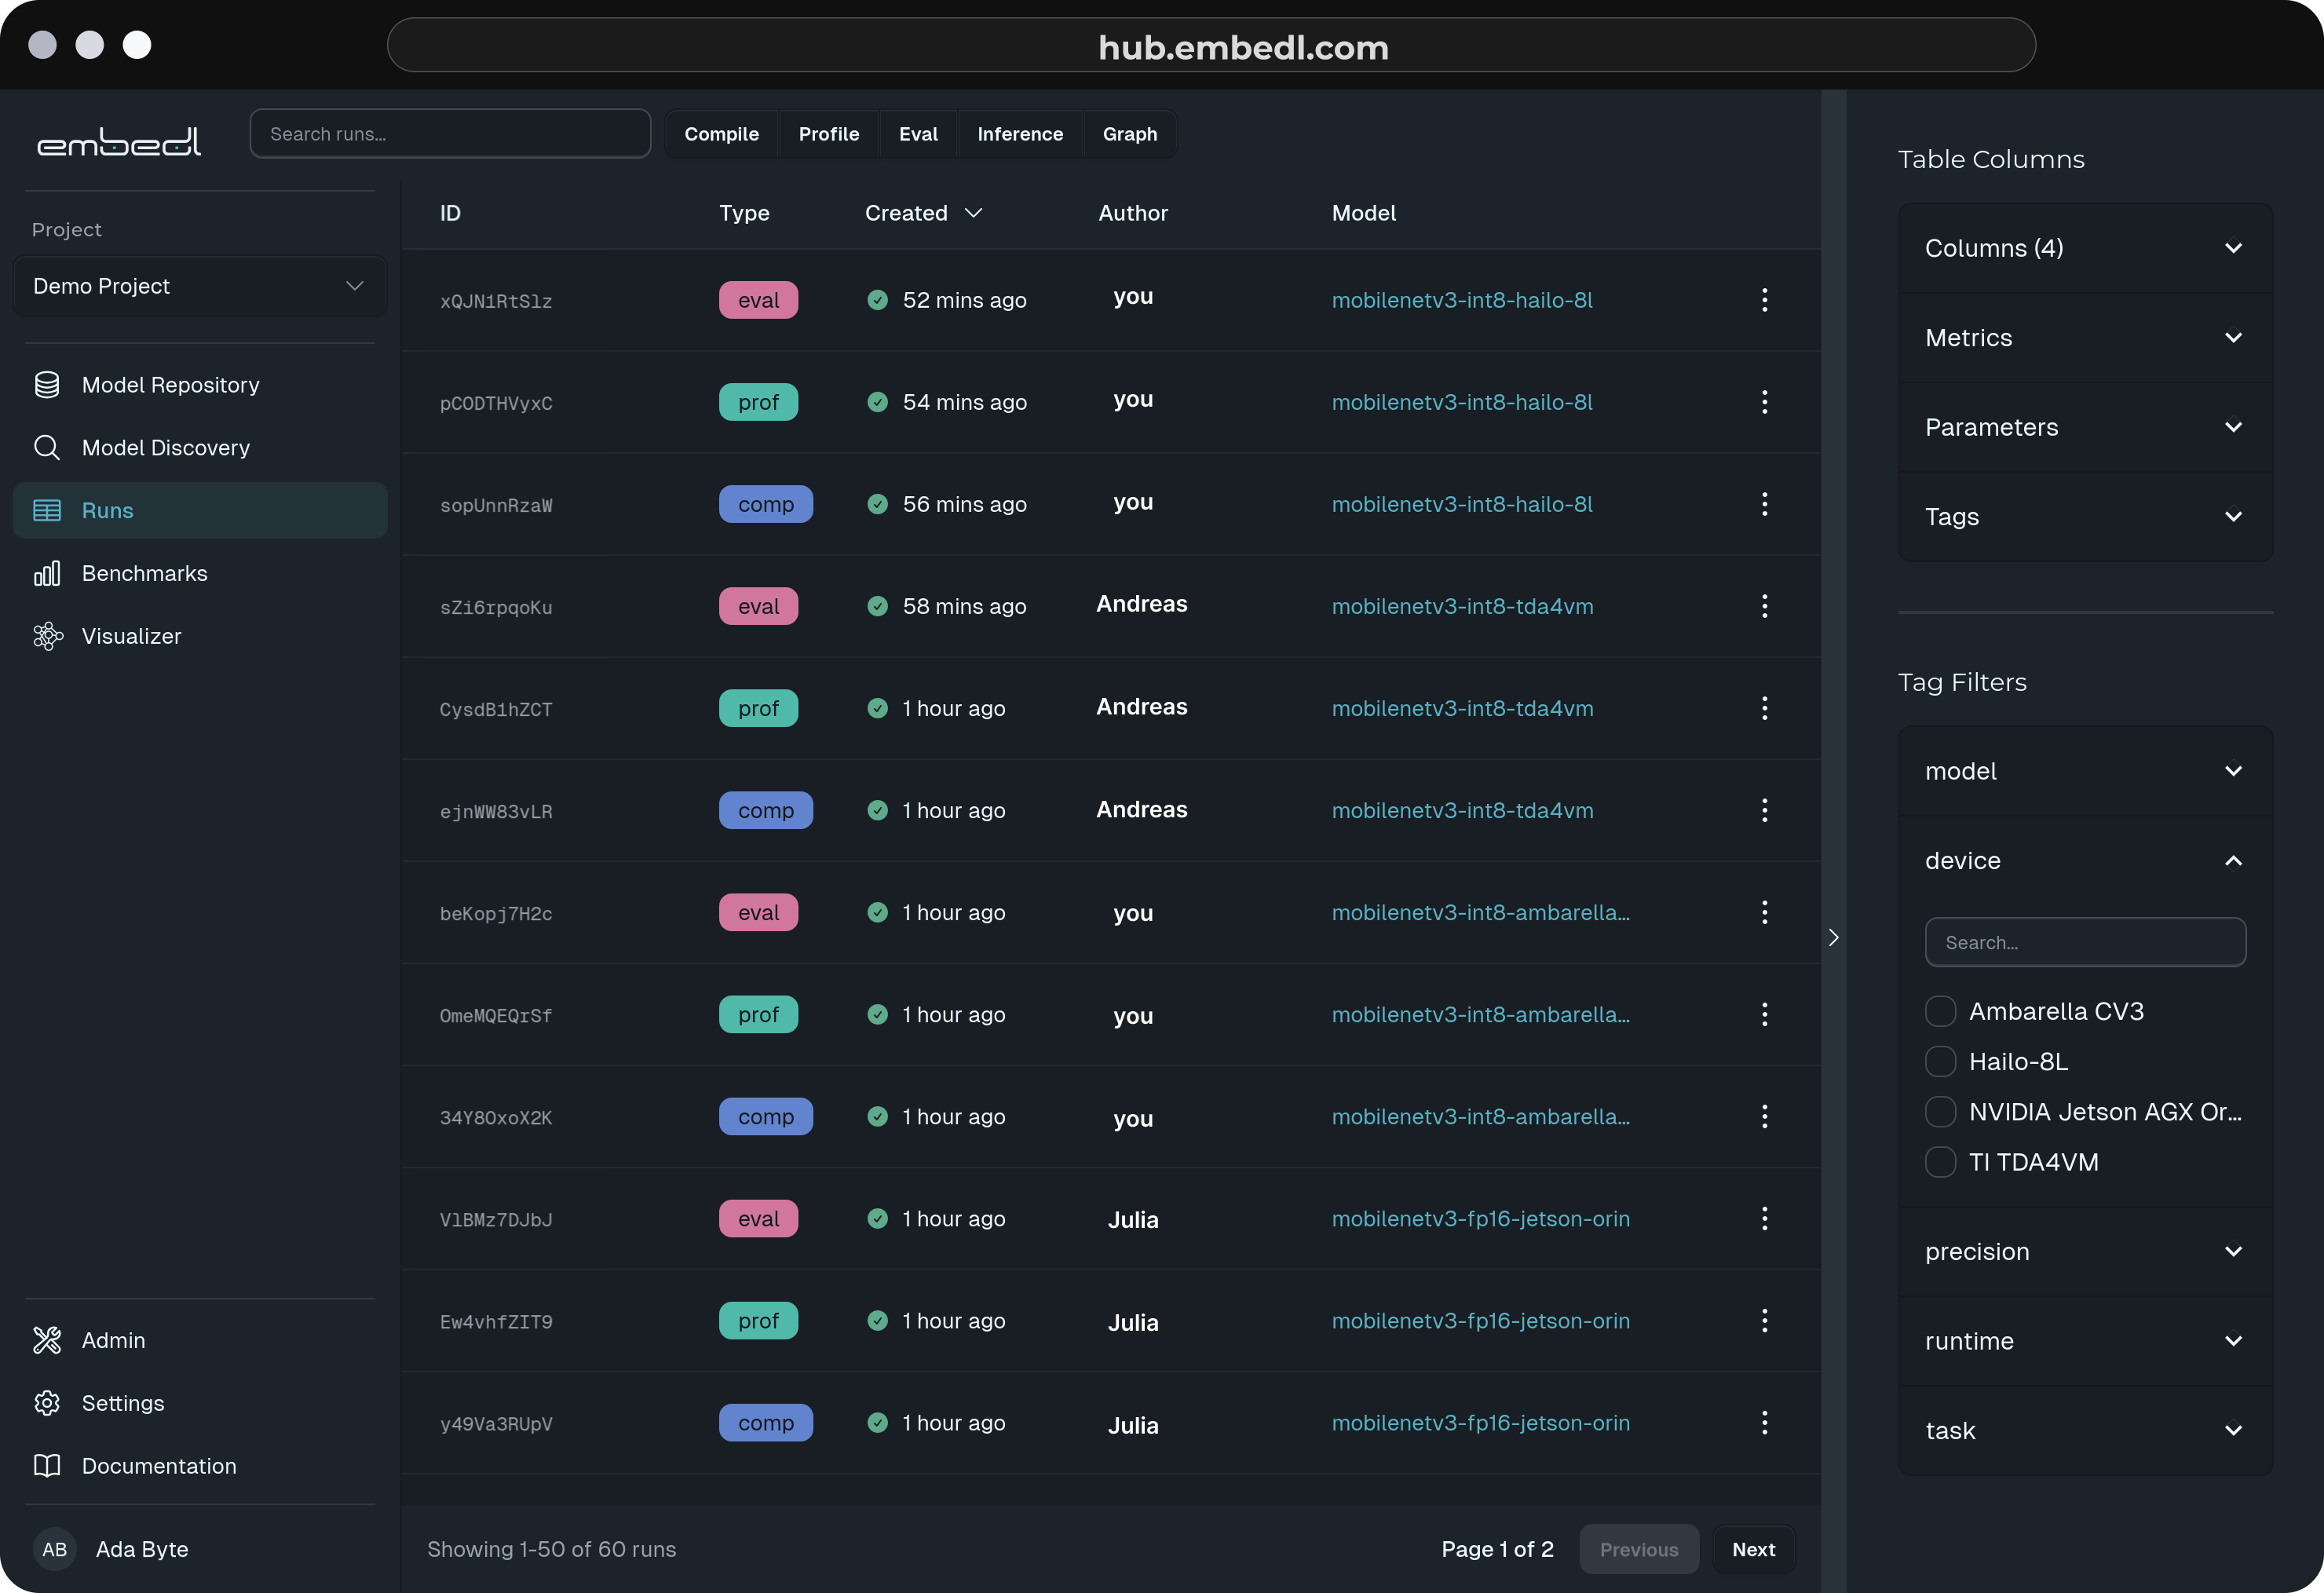Select the Inference tab
Image resolution: width=2324 pixels, height=1593 pixels.
click(x=1019, y=134)
